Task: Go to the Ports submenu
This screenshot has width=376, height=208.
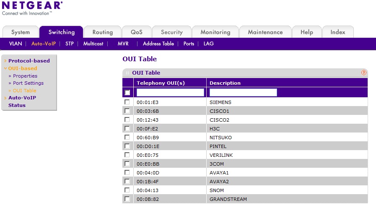Action: [189, 44]
